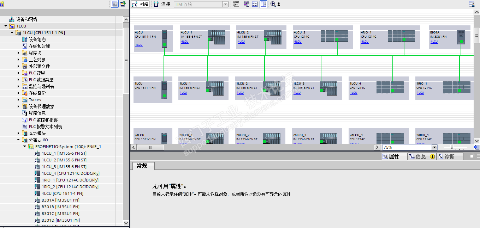Select 4LCU [CPU 1511-1 PN] in tree
480x228 pixels.
tap(63, 193)
